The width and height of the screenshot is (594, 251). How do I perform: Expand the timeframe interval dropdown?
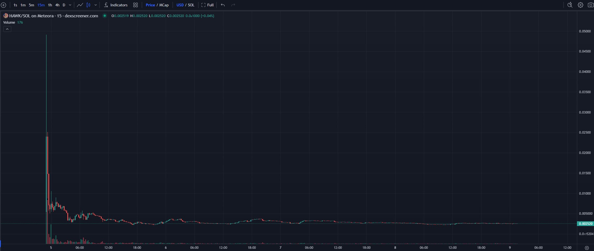point(70,5)
